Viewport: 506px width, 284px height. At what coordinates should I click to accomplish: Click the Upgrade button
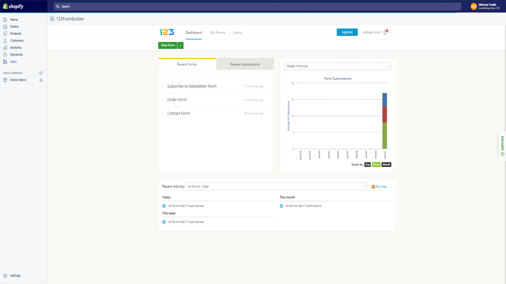click(x=347, y=32)
